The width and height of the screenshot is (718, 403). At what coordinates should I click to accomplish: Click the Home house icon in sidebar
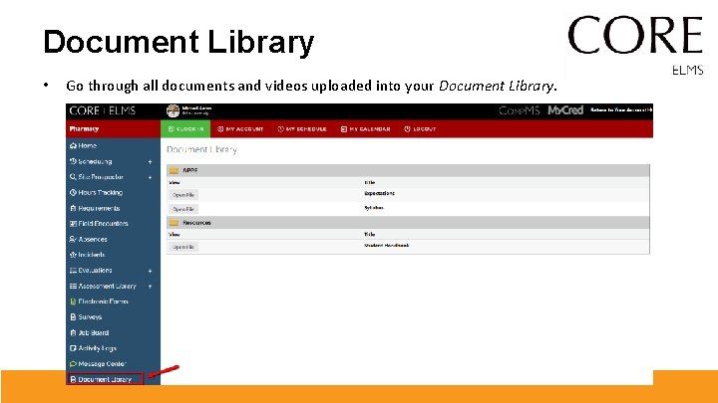click(73, 145)
